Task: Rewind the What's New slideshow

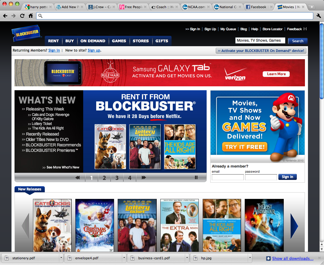Action: click(77, 177)
